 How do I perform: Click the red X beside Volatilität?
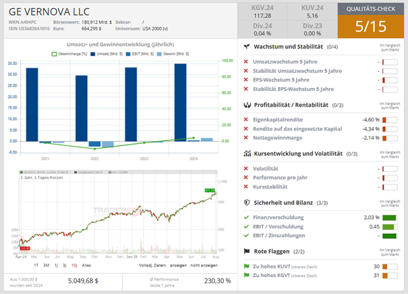pos(245,168)
